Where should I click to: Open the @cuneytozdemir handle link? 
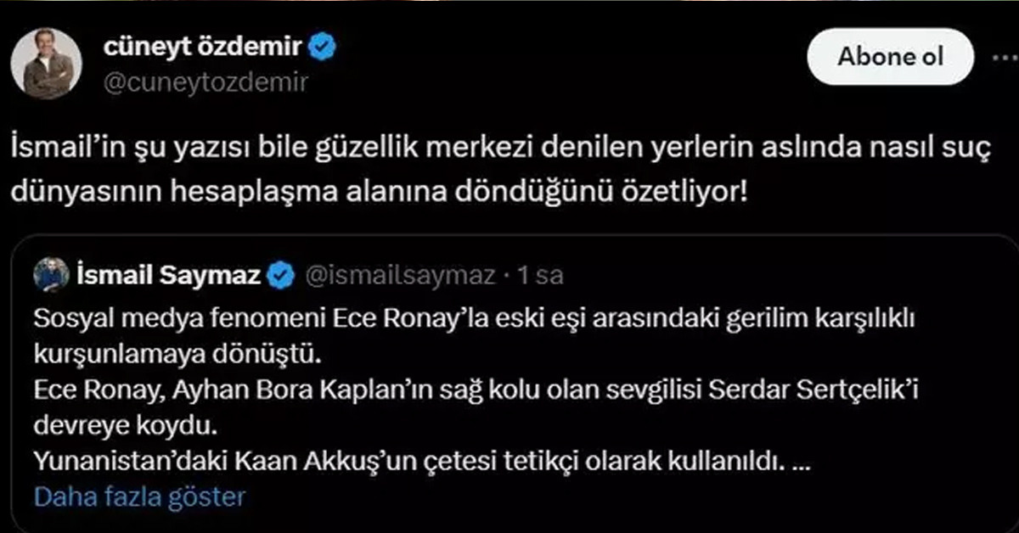(x=204, y=81)
